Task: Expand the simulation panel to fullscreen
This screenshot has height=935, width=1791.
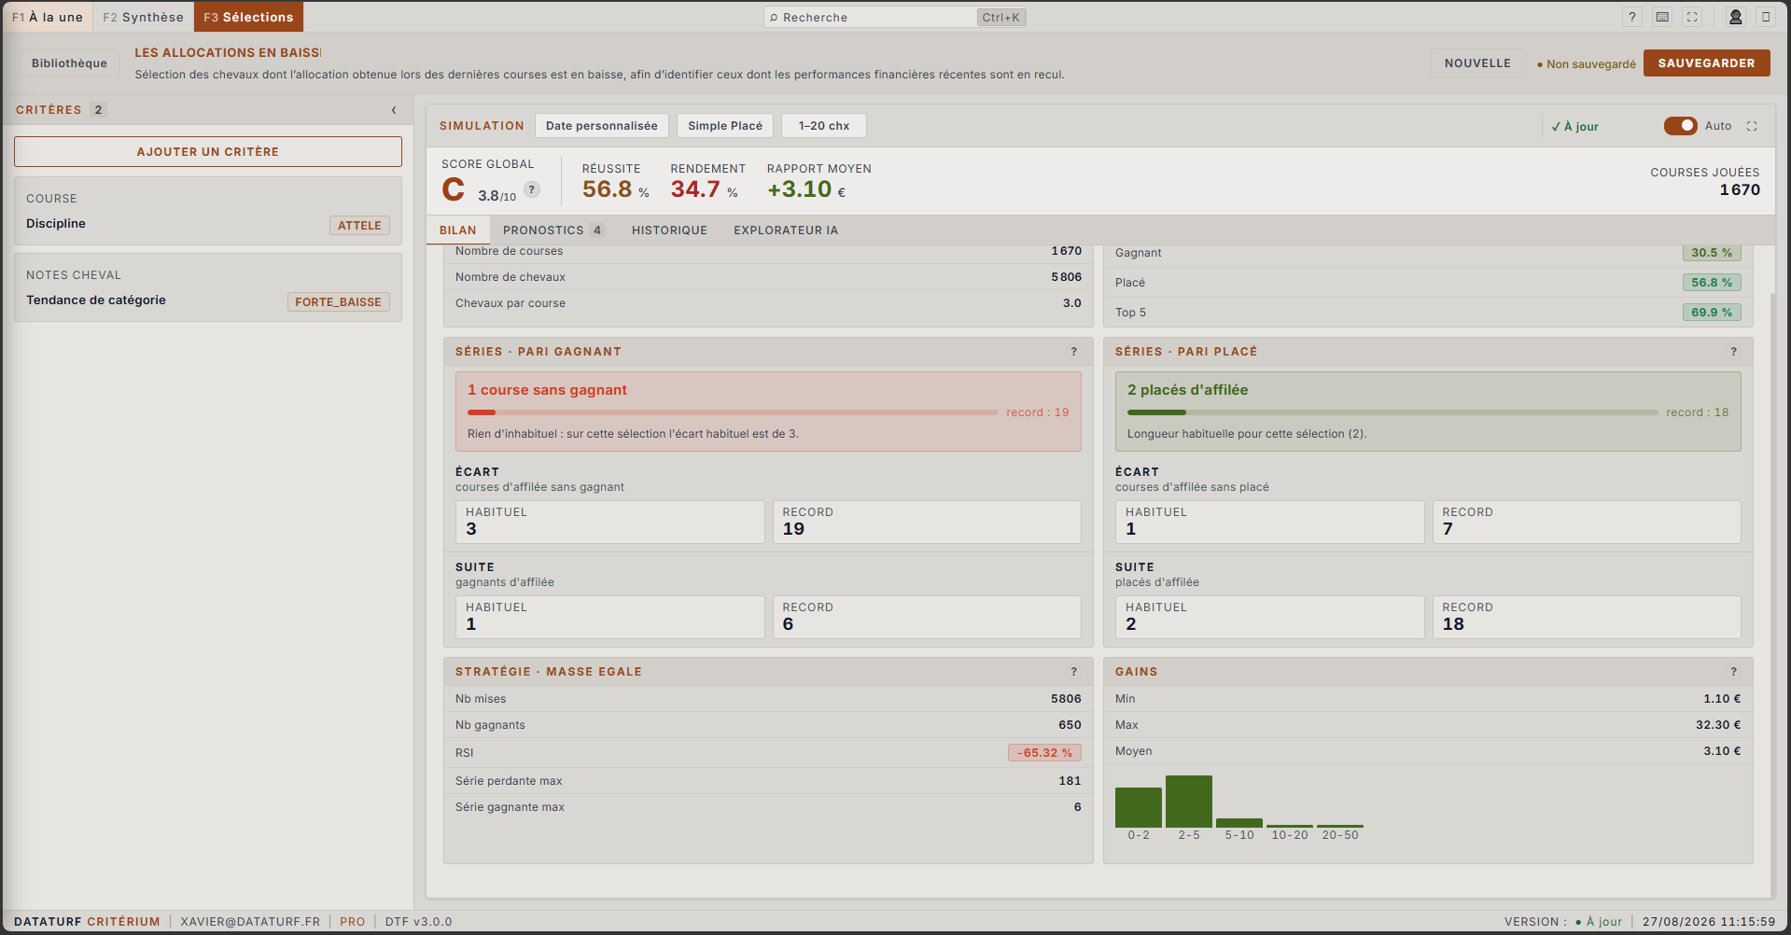Action: (1752, 126)
